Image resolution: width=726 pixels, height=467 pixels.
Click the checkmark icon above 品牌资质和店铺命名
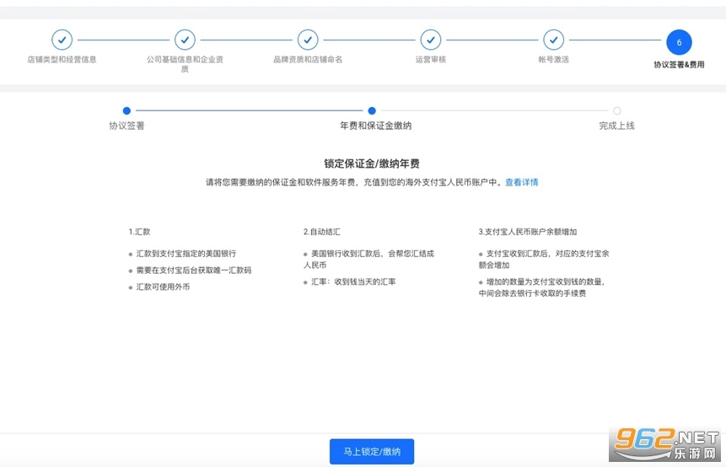tap(308, 40)
